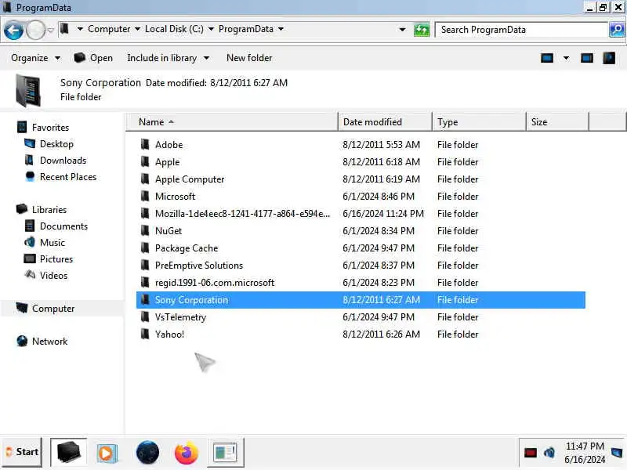The height and width of the screenshot is (470, 627).
Task: Click the Help icon in toolbar
Action: click(609, 58)
